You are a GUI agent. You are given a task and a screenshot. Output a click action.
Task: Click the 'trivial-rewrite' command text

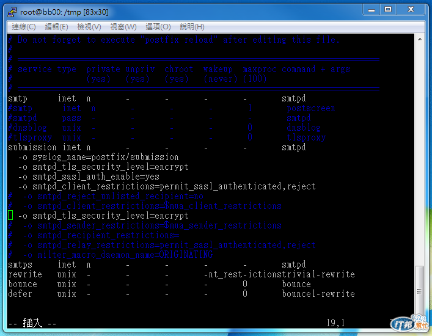point(318,274)
